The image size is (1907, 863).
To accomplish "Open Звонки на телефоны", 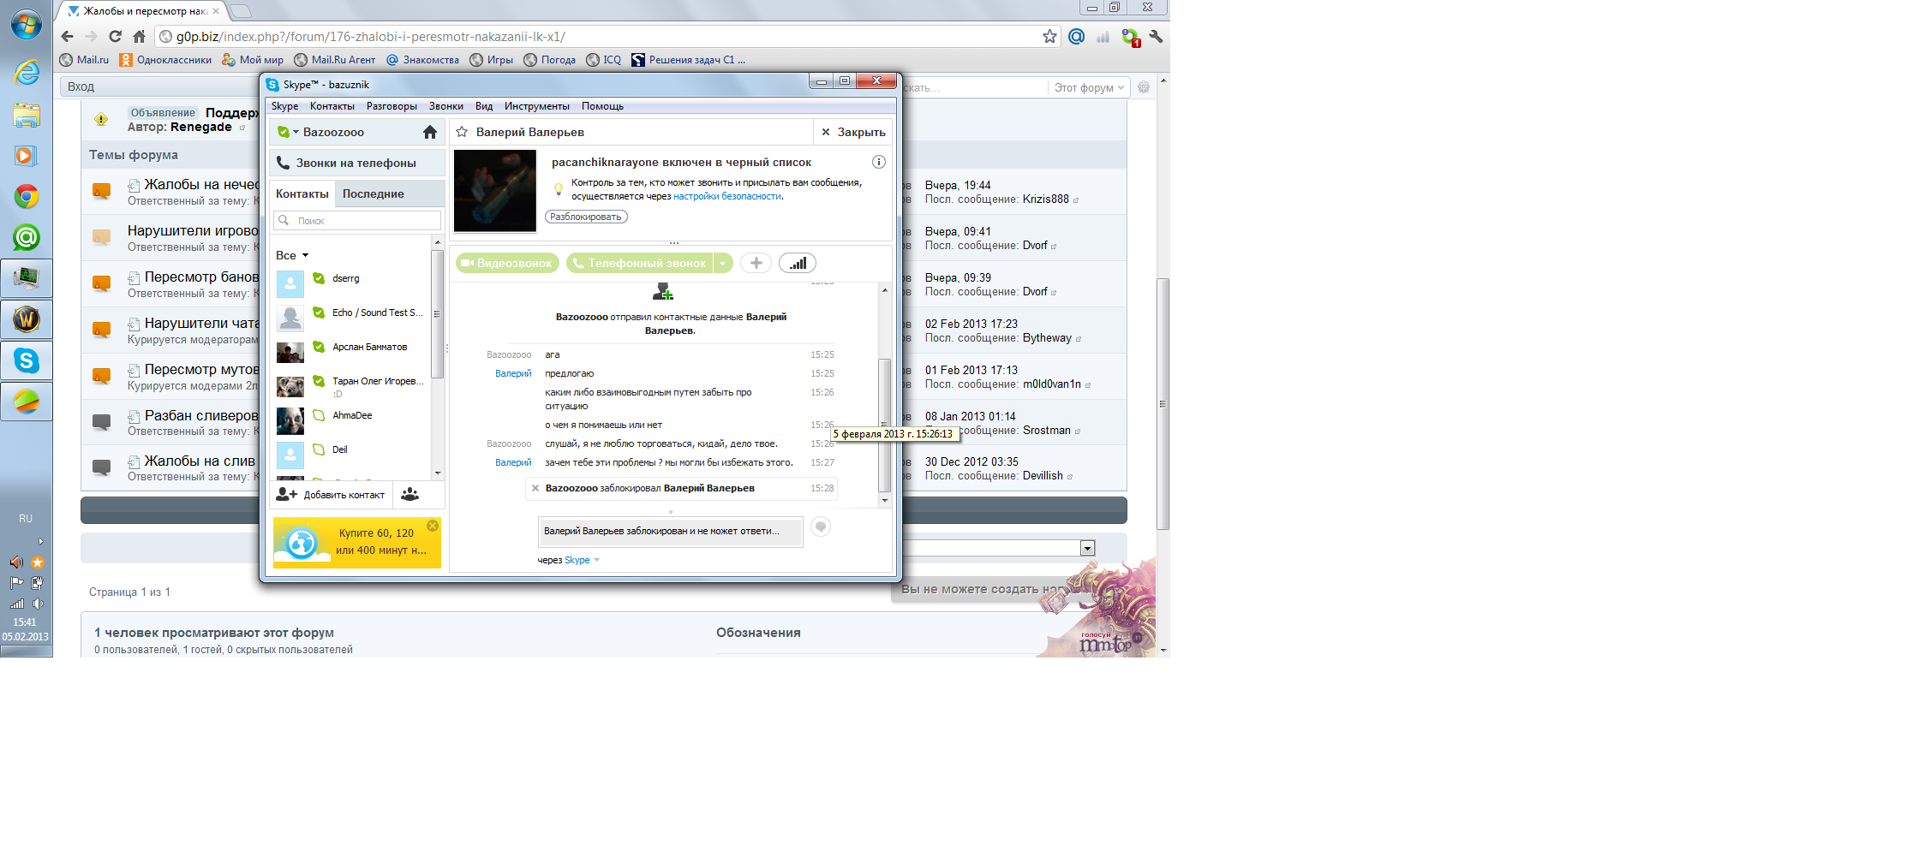I will [357, 163].
